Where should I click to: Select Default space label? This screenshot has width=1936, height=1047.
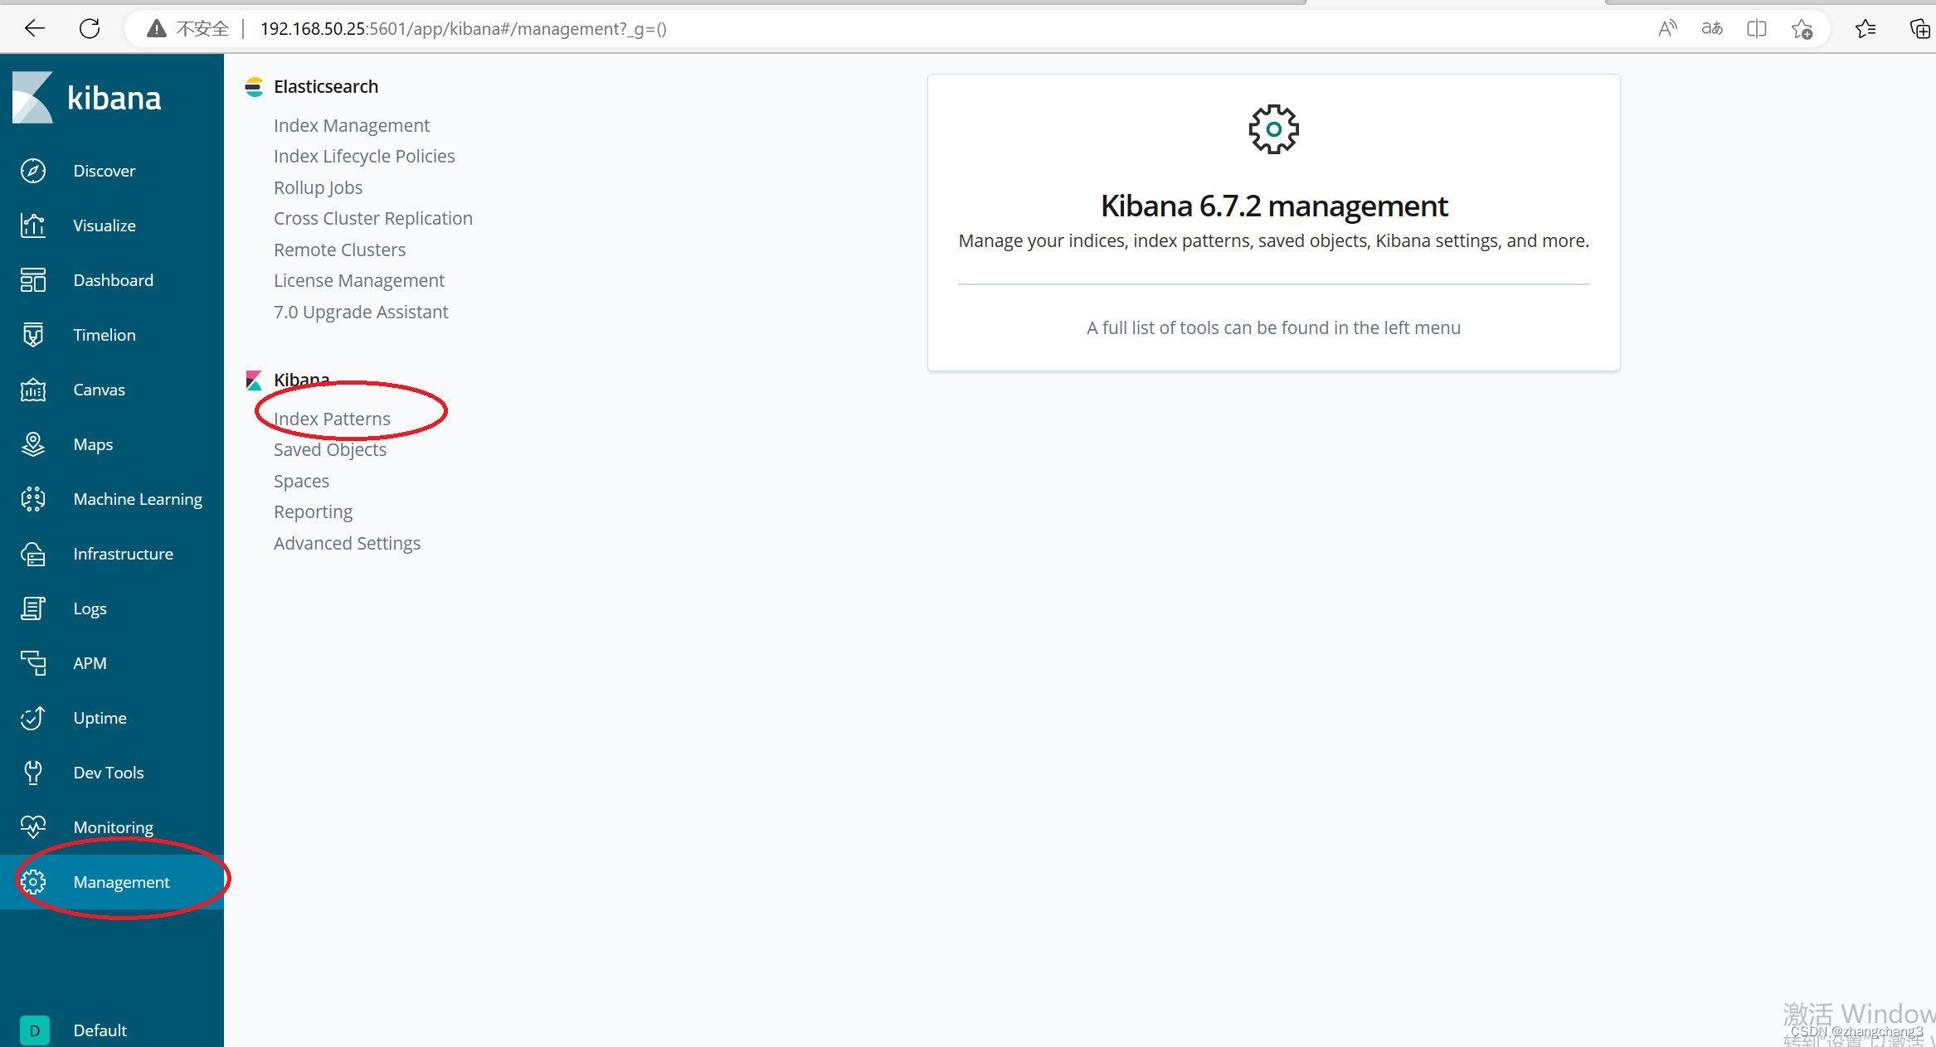[x=100, y=1030]
